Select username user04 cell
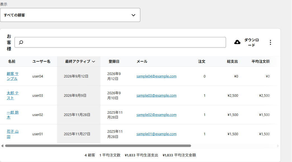Screen dimensions: 292x162 [x=37, y=76]
